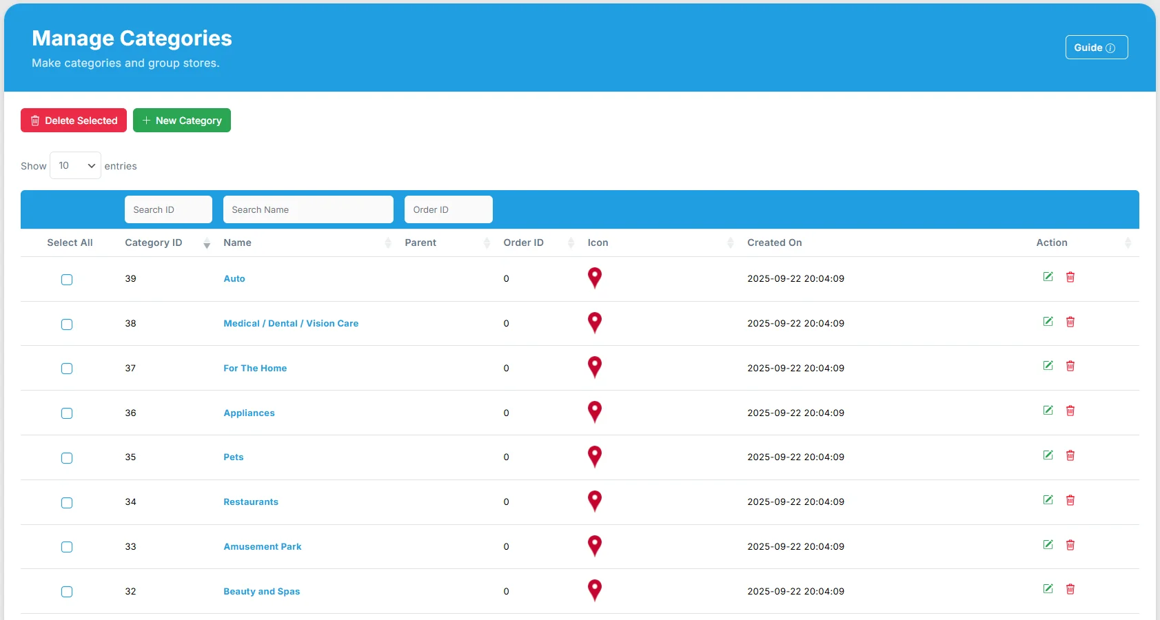Click the New Category button
Viewport: 1160px width, 620px height.
(x=182, y=121)
